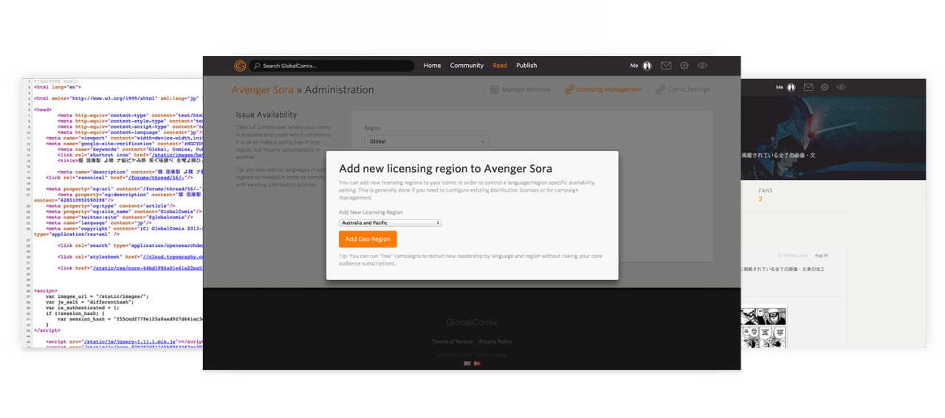Open the Privacy Policy footer link

click(x=495, y=342)
